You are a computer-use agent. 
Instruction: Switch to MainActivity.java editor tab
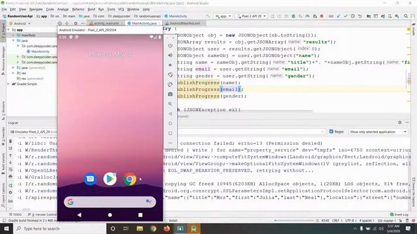pos(144,23)
